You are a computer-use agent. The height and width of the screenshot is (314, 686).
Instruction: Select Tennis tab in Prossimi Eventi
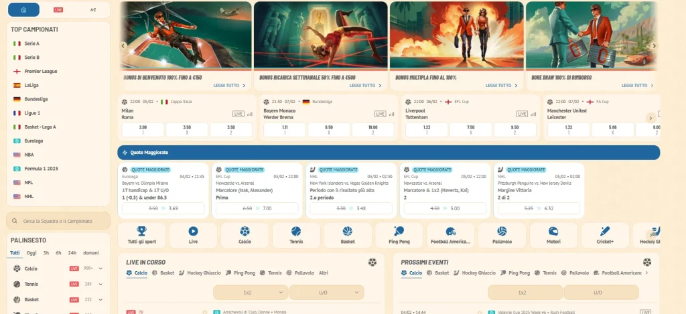point(546,273)
